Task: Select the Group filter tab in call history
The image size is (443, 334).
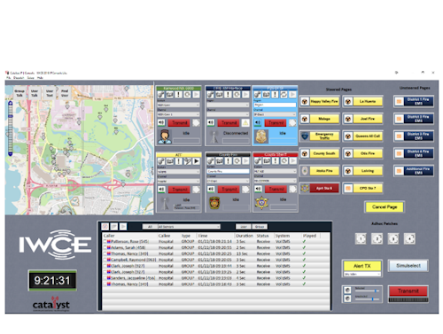Action: pyautogui.click(x=260, y=227)
